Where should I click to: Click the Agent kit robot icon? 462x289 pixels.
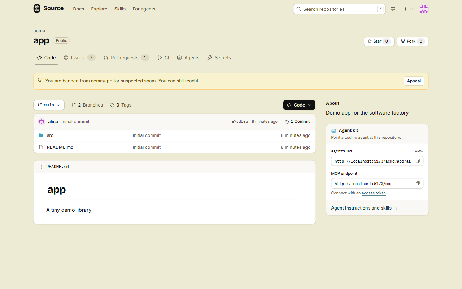click(x=334, y=130)
